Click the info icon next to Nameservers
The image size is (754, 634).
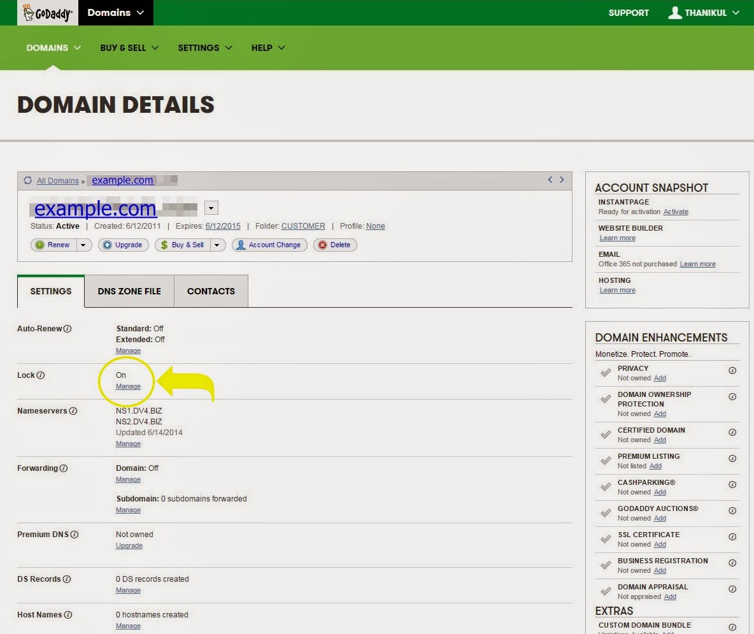(x=73, y=411)
